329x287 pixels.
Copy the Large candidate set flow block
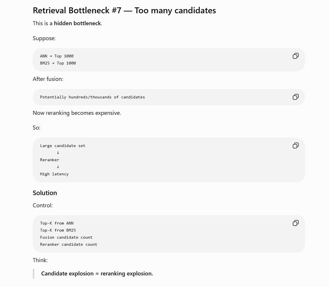296,146
